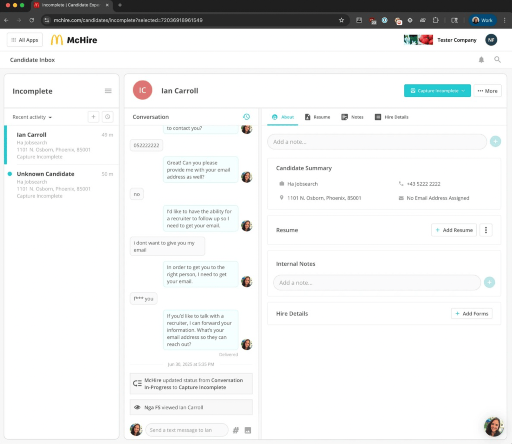The width and height of the screenshot is (512, 444).
Task: Select Unknown Candidate in the list
Action: click(x=62, y=185)
